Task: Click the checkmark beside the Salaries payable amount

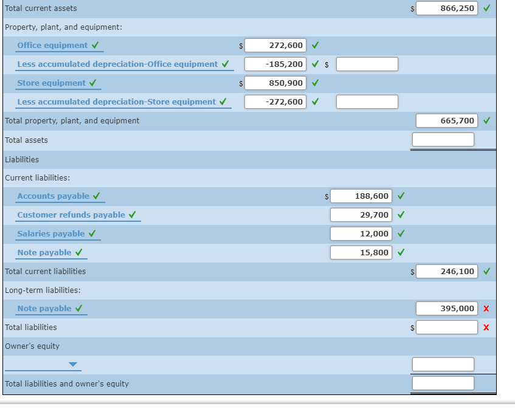Action: pyautogui.click(x=399, y=233)
